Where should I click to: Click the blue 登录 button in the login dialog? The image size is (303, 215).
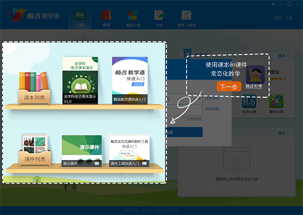tap(185, 132)
